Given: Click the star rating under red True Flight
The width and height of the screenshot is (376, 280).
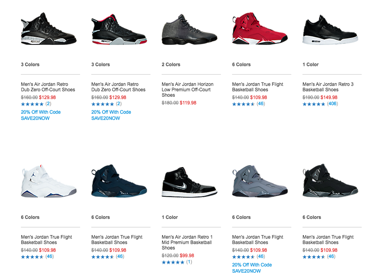Looking at the screenshot, I should coord(243,104).
